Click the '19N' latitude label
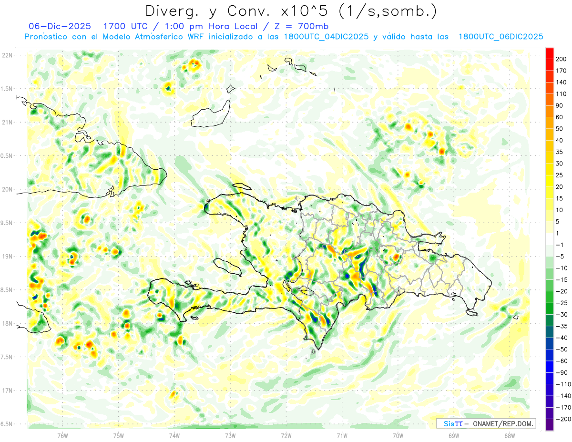This screenshot has width=572, height=442. click(x=7, y=257)
